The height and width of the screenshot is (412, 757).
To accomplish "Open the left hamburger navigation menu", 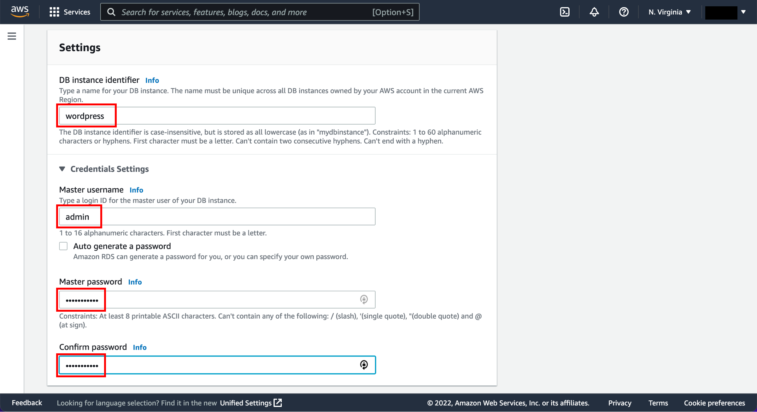I will [x=12, y=36].
